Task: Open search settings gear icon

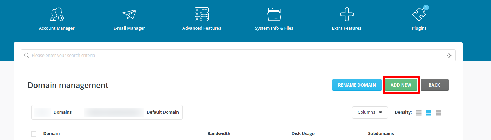Action: 449,56
